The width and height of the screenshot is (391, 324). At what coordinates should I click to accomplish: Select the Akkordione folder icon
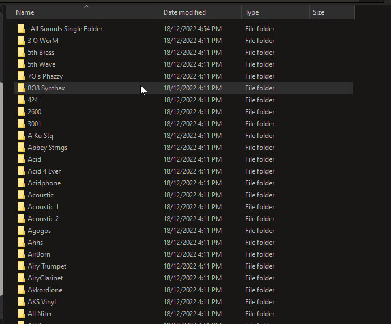point(21,290)
